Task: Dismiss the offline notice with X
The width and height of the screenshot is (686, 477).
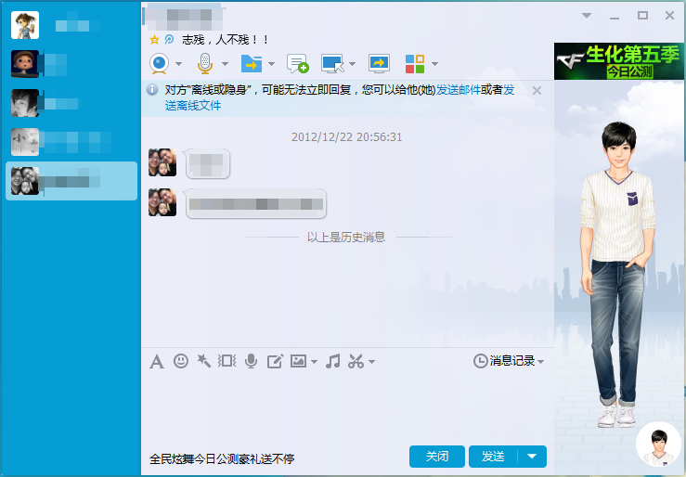Action: tap(537, 91)
